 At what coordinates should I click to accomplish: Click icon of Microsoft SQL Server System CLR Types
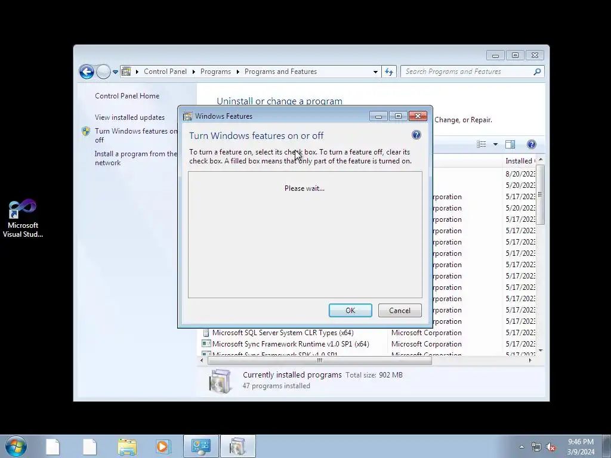(x=206, y=333)
